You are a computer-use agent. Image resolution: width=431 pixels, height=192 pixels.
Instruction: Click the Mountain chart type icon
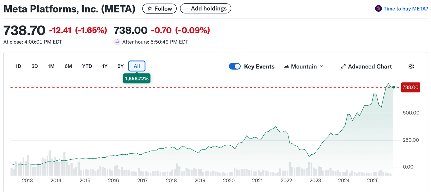point(286,66)
